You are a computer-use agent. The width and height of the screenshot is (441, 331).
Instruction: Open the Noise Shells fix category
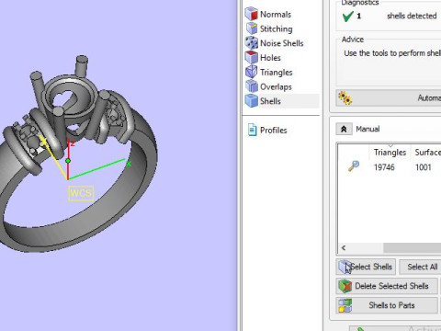click(x=275, y=43)
